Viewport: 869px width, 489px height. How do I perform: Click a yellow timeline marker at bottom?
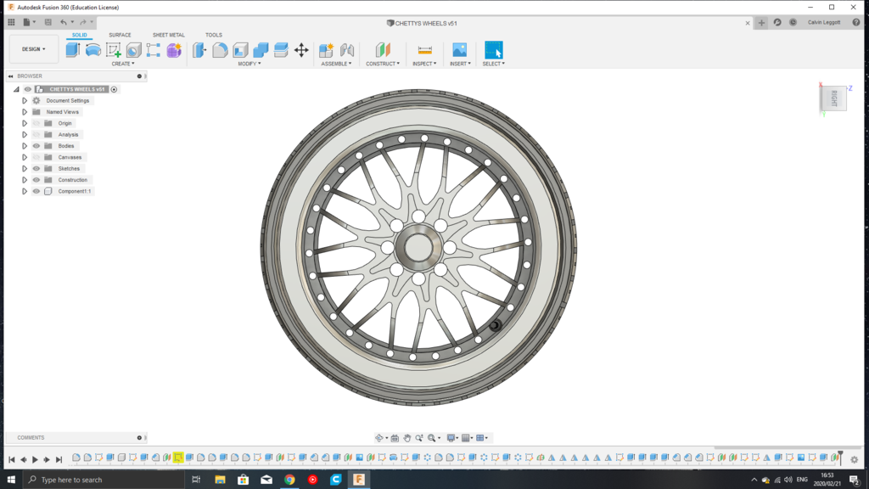coord(177,457)
